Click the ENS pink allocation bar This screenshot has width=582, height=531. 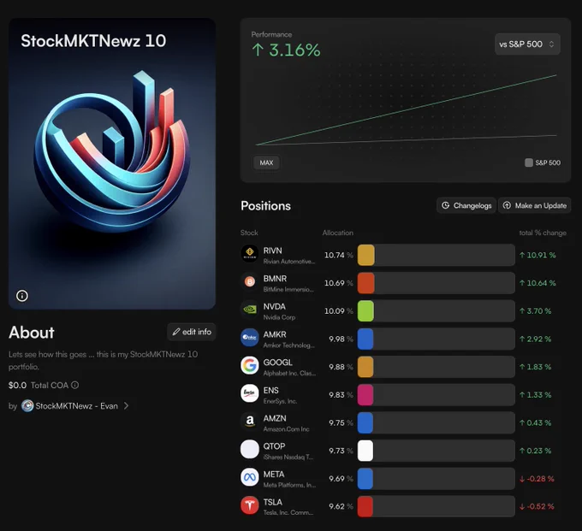[x=365, y=395]
